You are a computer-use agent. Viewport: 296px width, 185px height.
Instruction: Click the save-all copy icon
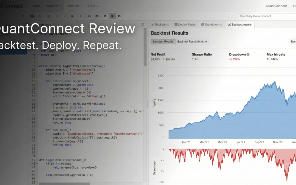[48, 16]
